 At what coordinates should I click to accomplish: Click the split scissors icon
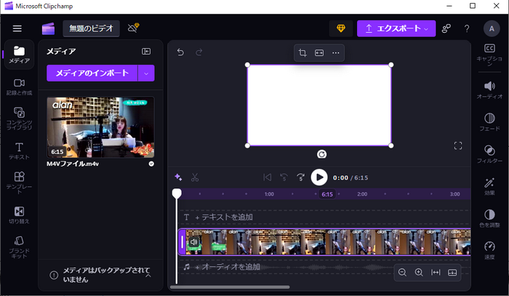pyautogui.click(x=195, y=177)
